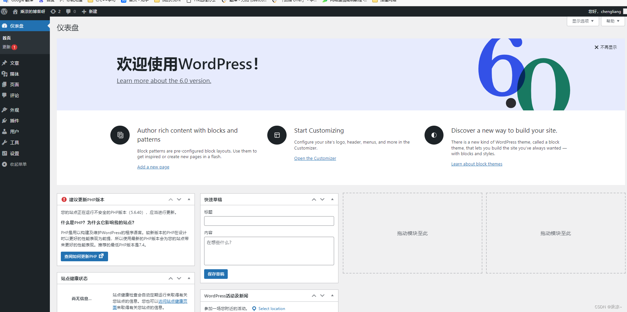627x312 pixels.
Task: Move 快速草稿 panel up
Action: pos(314,199)
